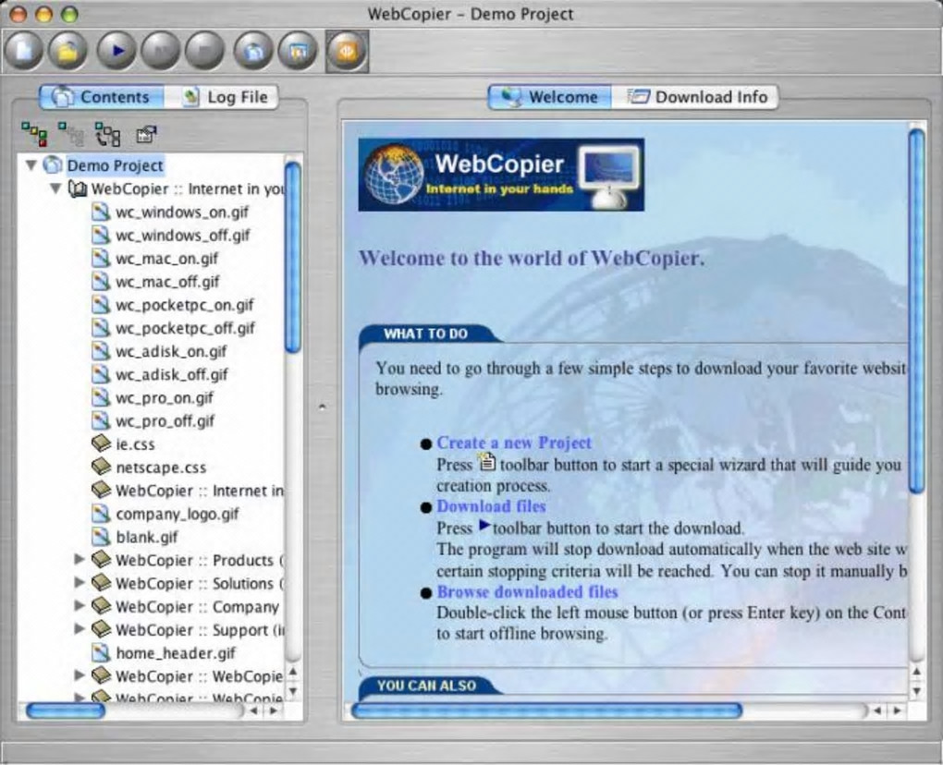Click the tree panel's horizontal scrollbar thumb

(66, 710)
